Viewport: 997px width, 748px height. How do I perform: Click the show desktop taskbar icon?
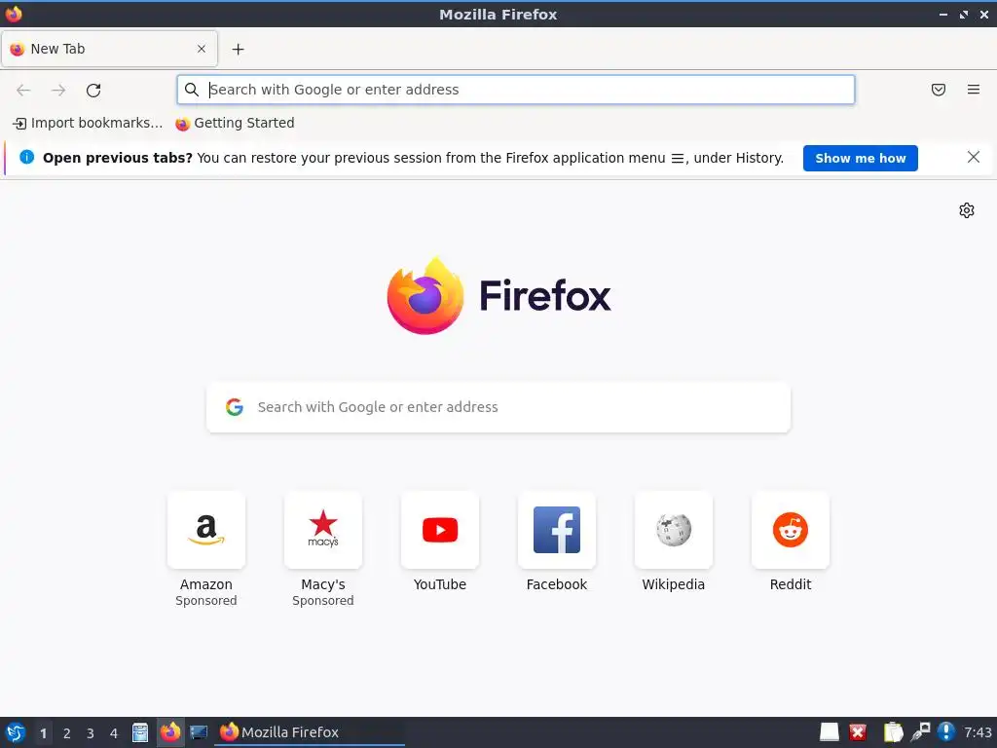tap(199, 732)
